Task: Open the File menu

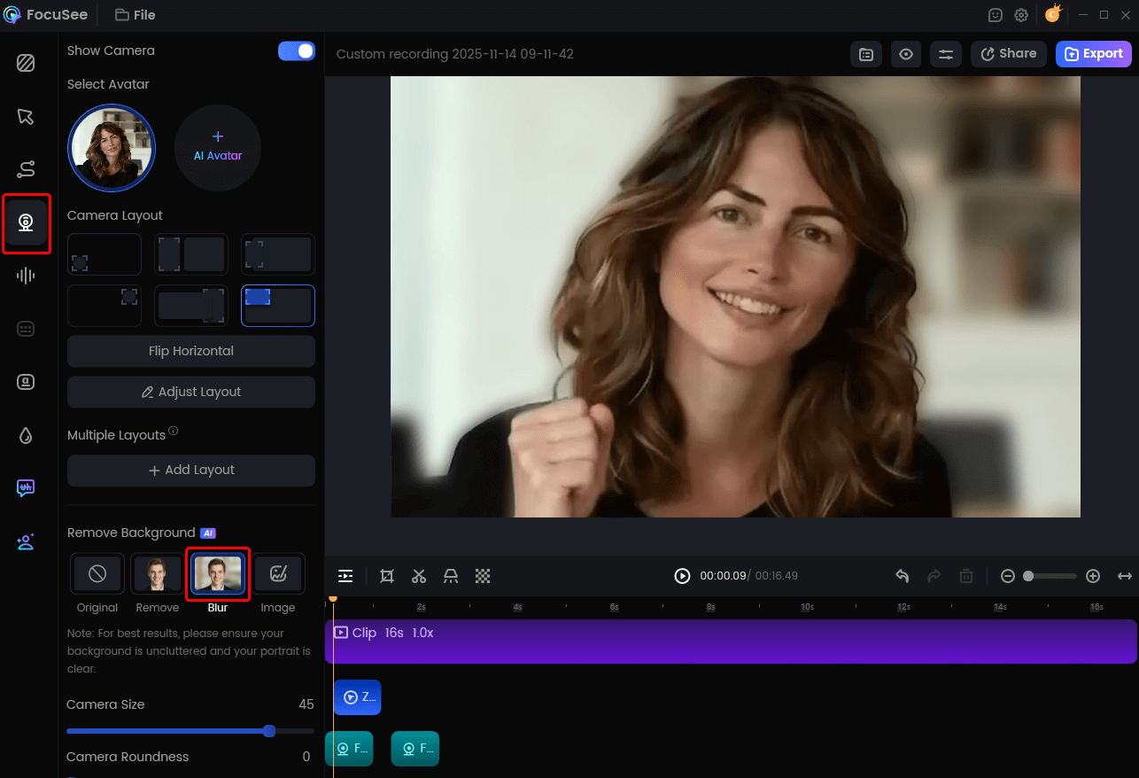Action: pos(135,15)
